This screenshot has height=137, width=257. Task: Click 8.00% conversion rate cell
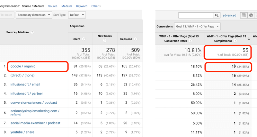(197, 94)
